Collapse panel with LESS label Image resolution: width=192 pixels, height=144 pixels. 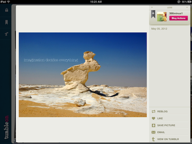coord(169,7)
